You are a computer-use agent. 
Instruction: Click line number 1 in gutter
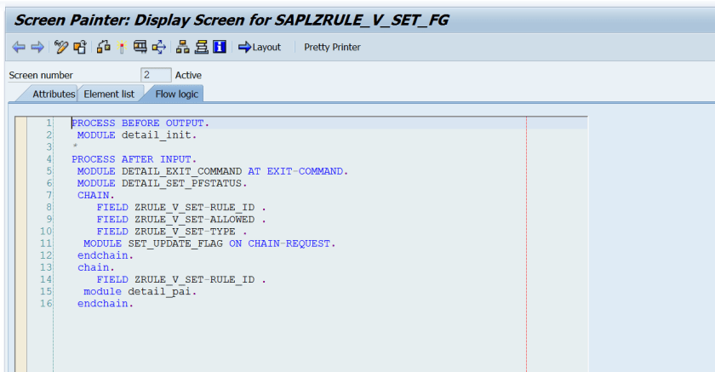point(49,123)
